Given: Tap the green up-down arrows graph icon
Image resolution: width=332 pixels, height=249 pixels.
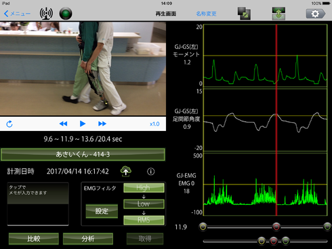Looking at the screenshot, I should (278, 14).
